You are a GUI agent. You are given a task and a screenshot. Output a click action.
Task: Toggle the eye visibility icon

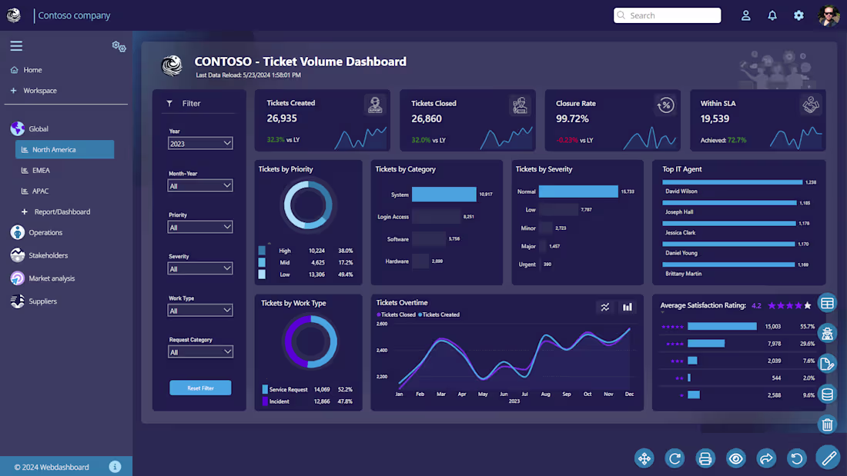(735, 459)
